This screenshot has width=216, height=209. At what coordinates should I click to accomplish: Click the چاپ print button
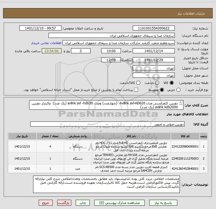(83, 203)
